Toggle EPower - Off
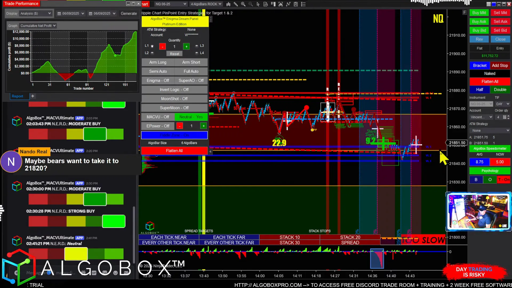Screen dimensions: 512x288 coord(158,126)
